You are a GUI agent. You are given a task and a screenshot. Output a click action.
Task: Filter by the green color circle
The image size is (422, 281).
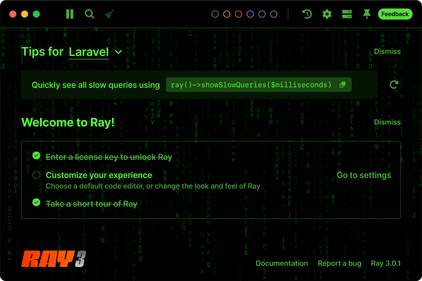click(x=215, y=14)
